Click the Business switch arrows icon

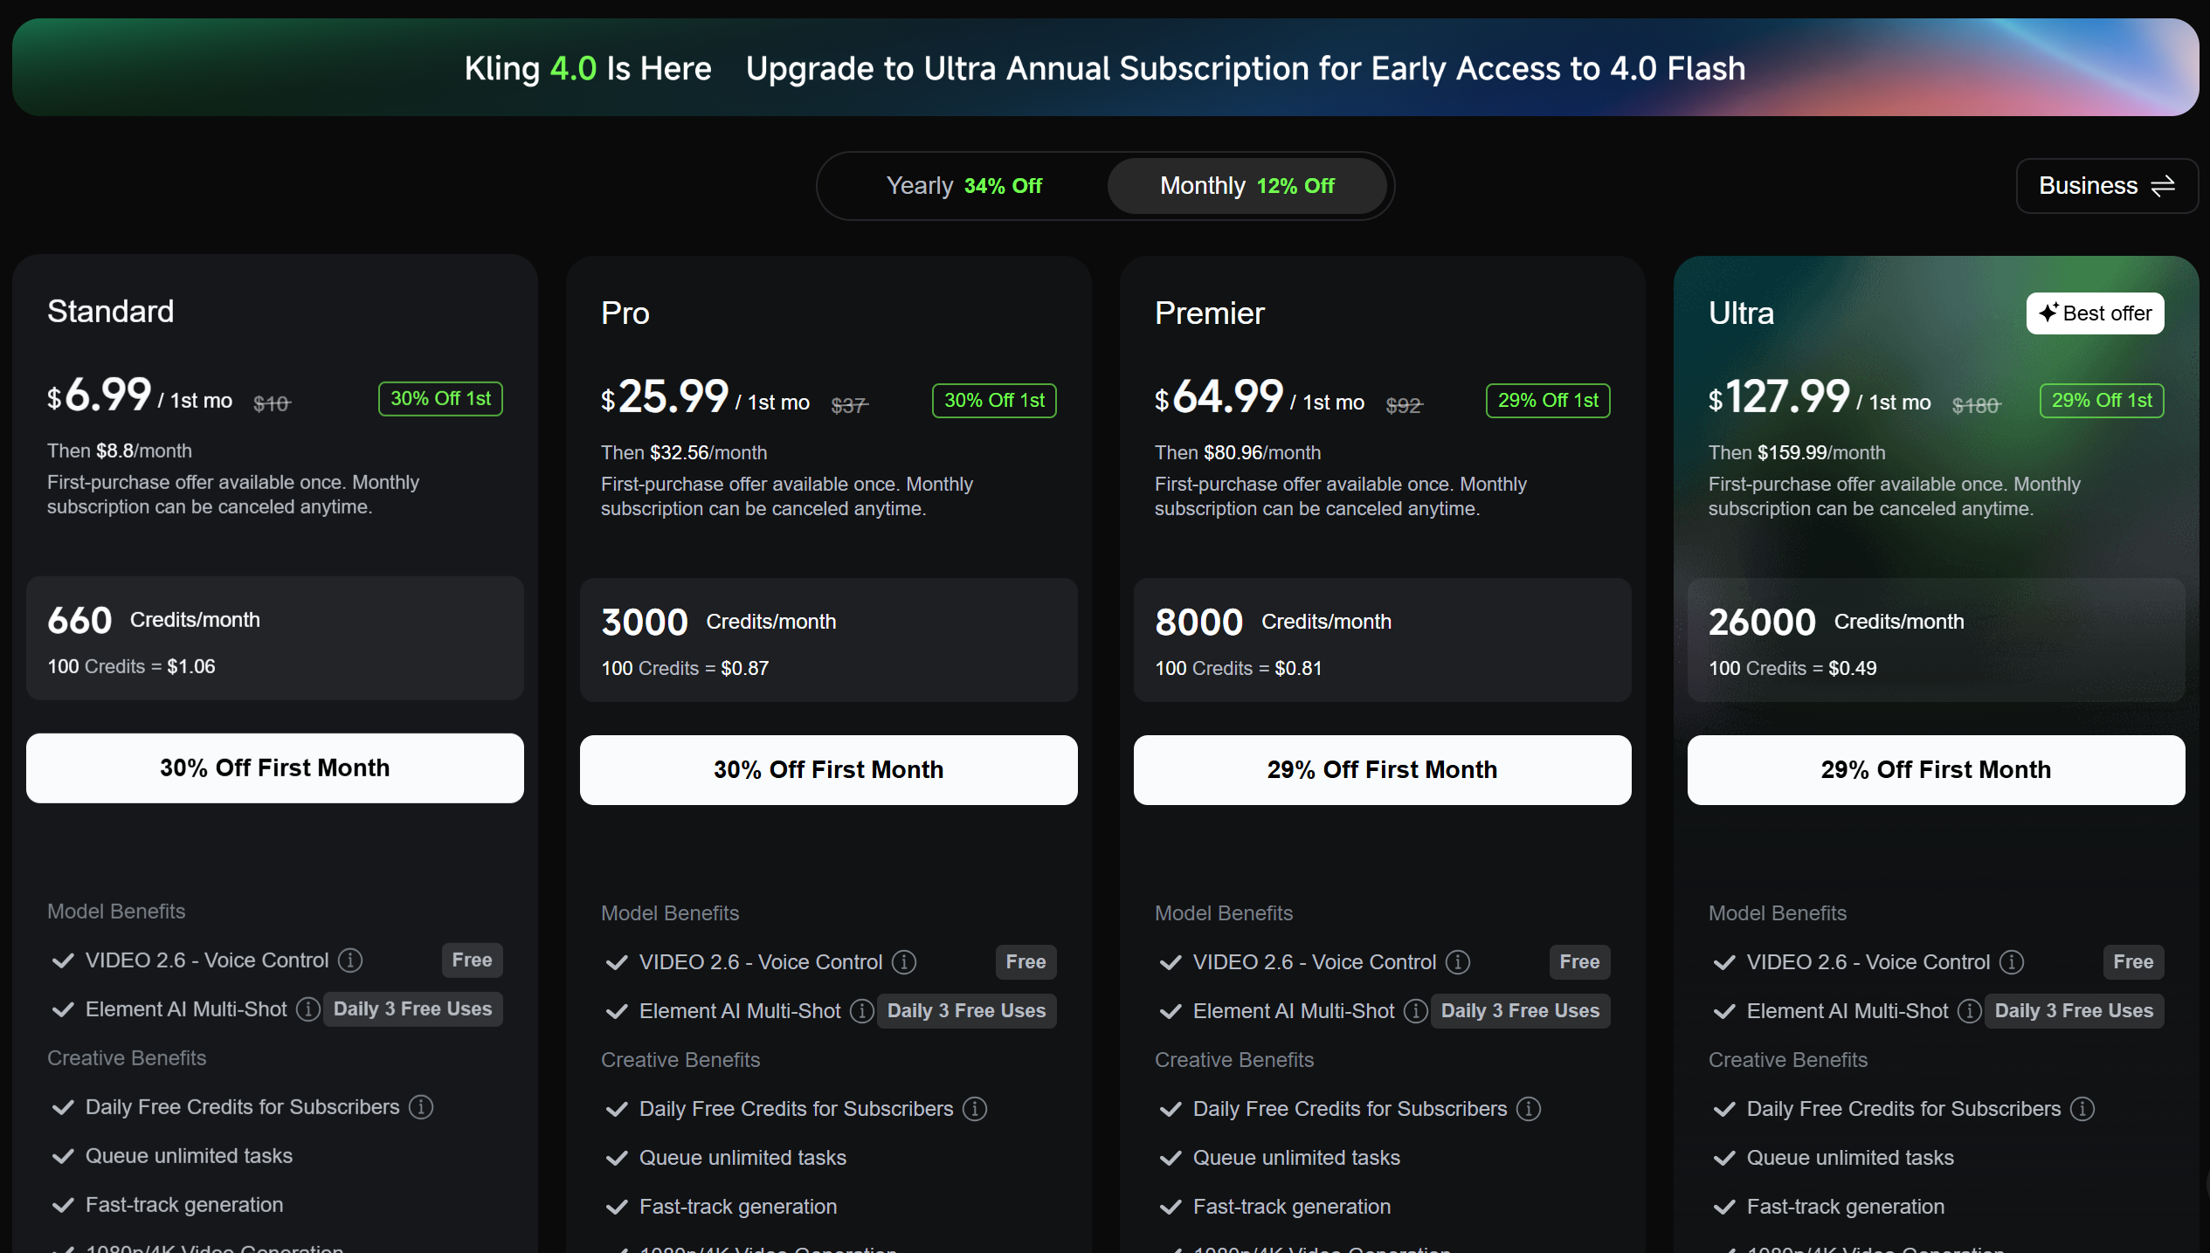pyautogui.click(x=2163, y=186)
